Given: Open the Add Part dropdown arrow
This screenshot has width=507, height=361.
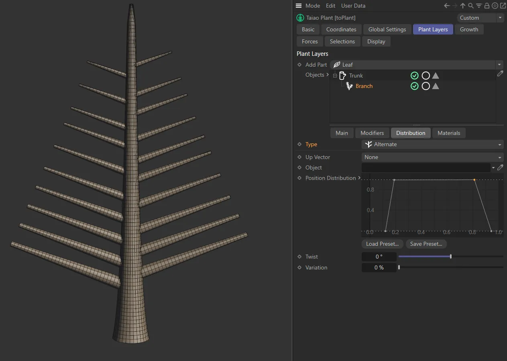Looking at the screenshot, I should [499, 65].
